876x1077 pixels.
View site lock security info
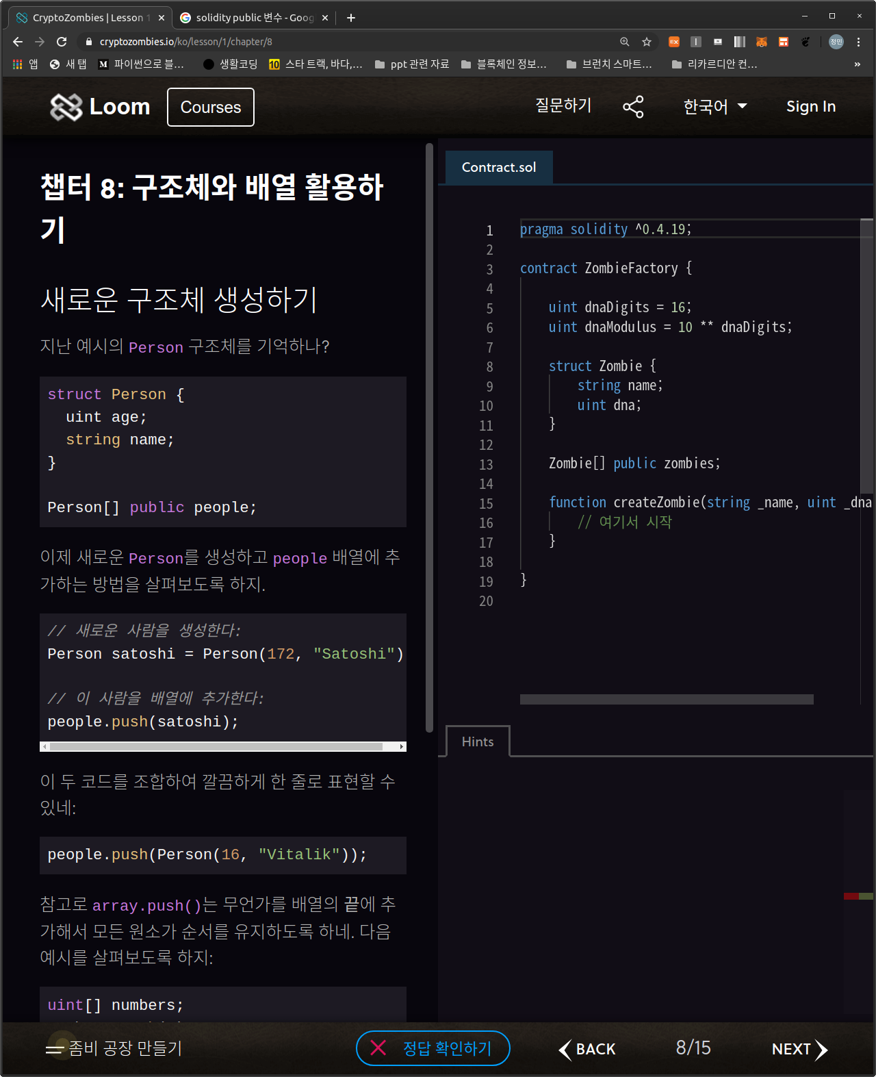point(89,42)
